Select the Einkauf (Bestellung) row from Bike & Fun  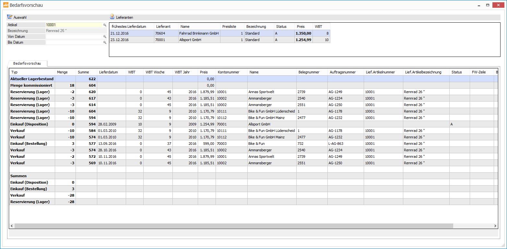(29, 144)
